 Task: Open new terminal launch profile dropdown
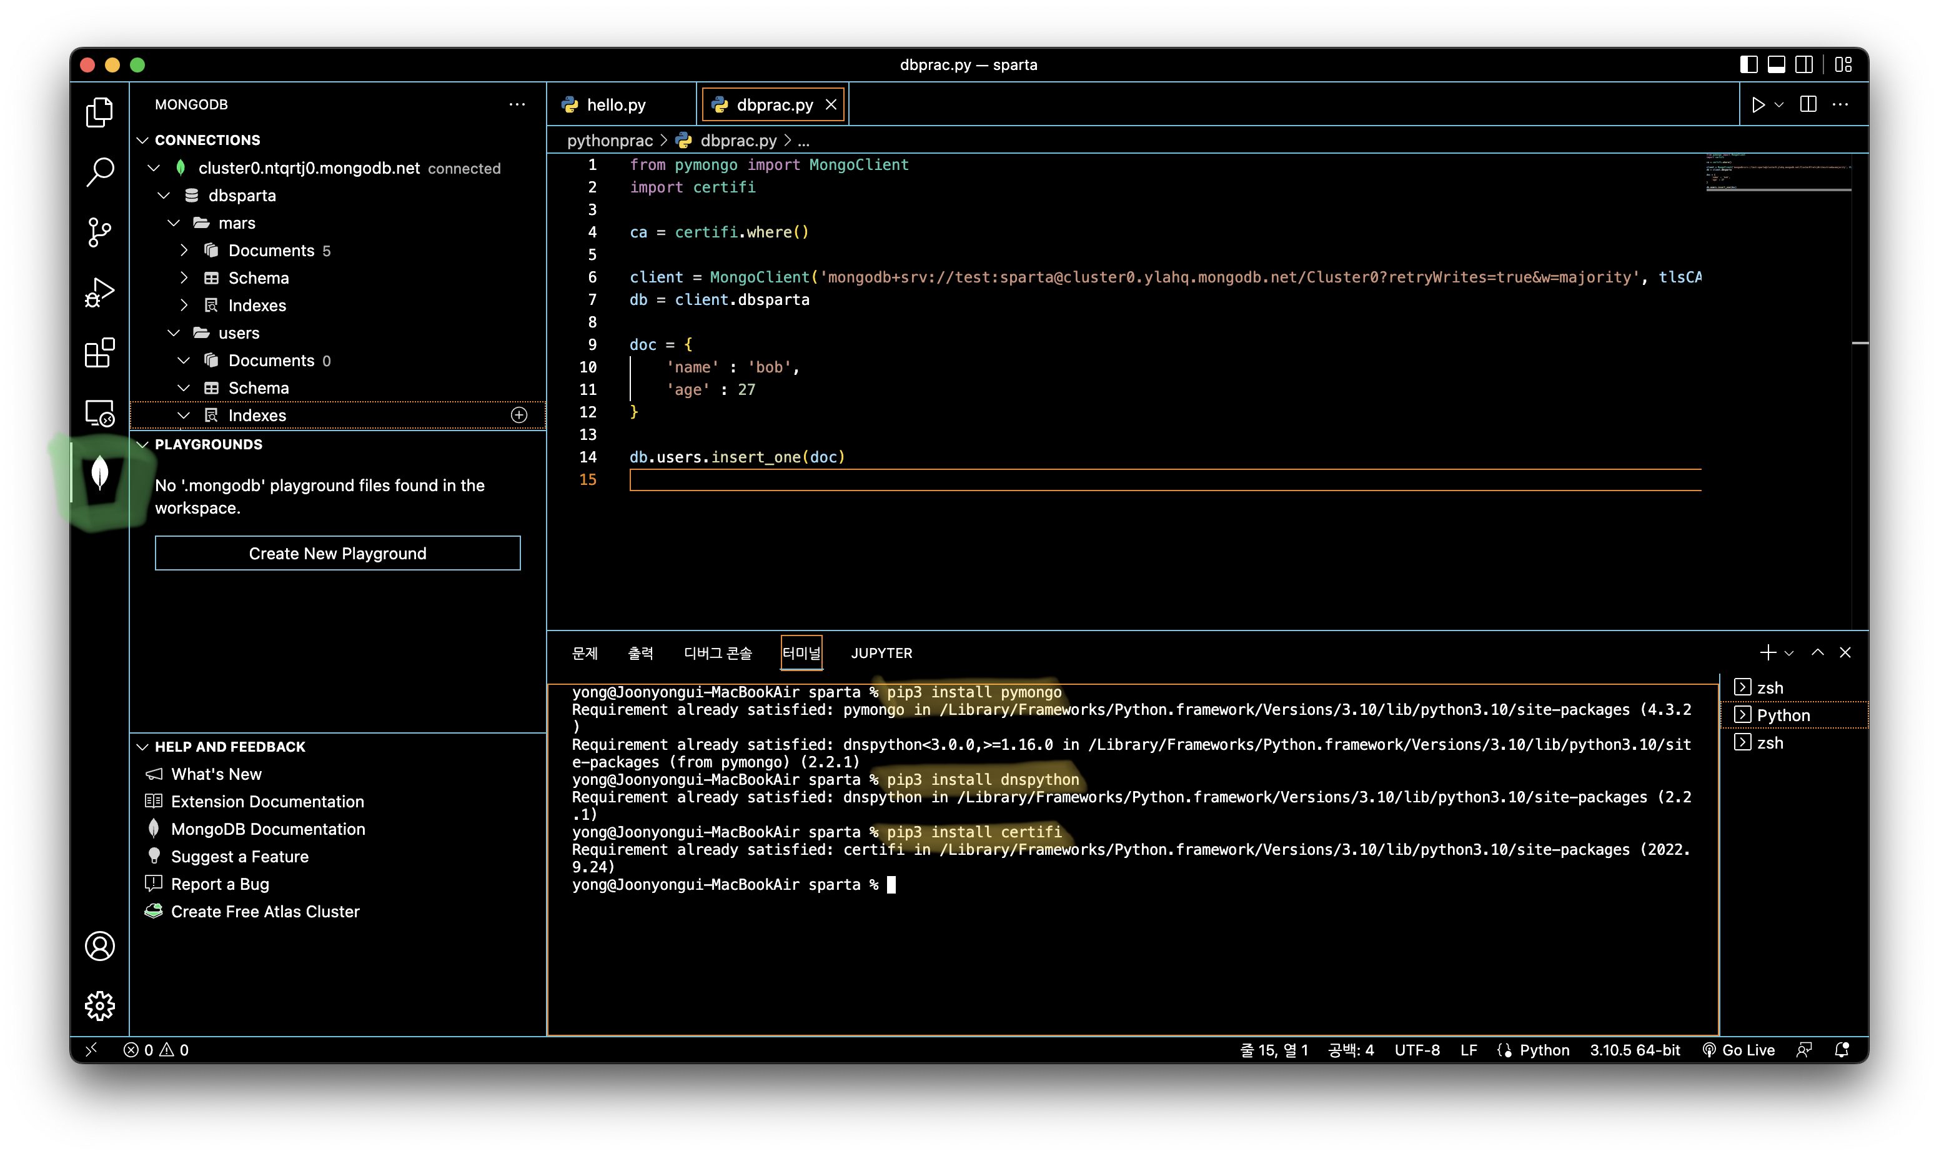click(x=1788, y=653)
